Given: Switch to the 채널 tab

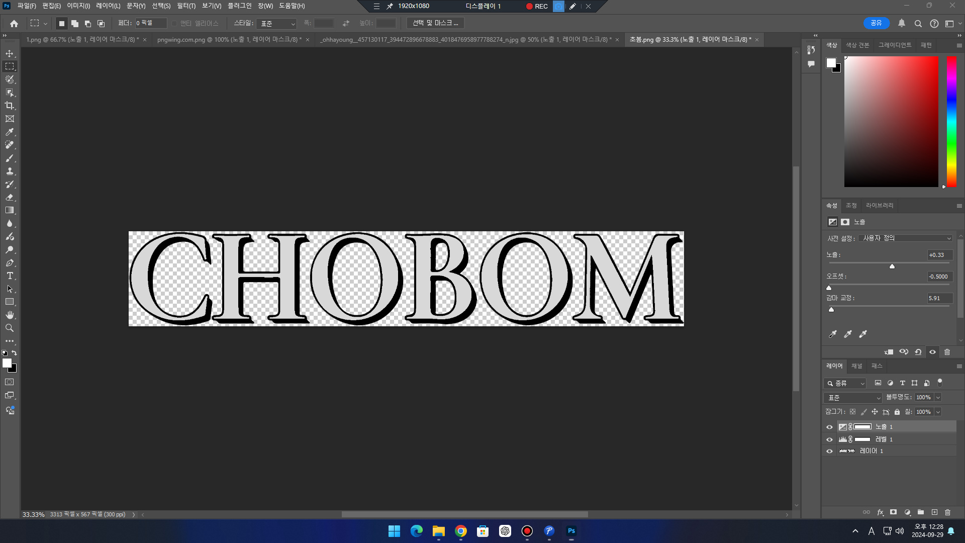Looking at the screenshot, I should coord(856,366).
